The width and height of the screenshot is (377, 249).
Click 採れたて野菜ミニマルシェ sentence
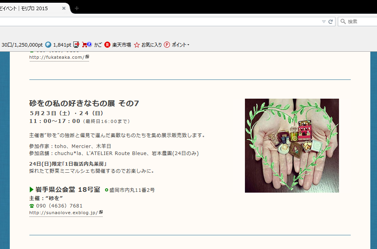(92, 171)
